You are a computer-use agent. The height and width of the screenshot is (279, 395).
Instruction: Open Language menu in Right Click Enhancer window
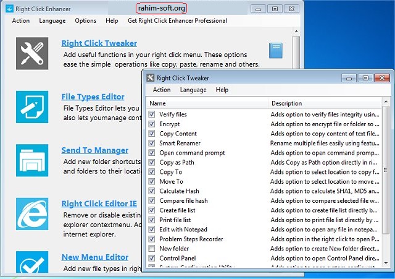(52, 20)
